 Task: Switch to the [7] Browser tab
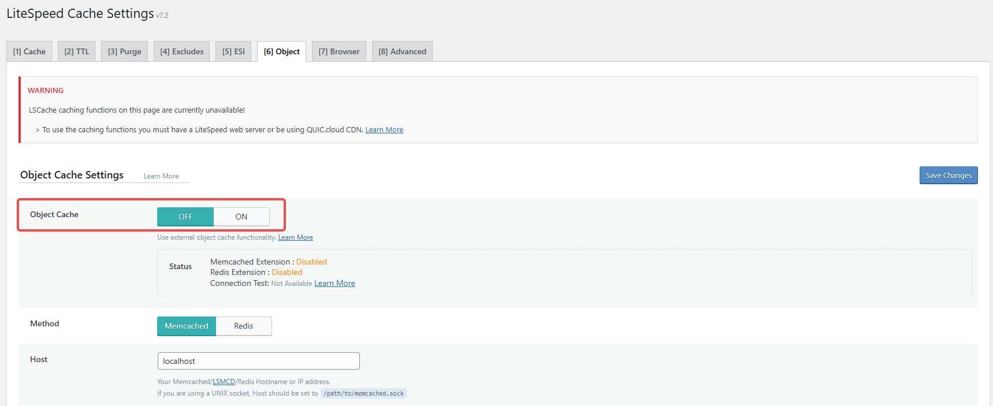(339, 51)
